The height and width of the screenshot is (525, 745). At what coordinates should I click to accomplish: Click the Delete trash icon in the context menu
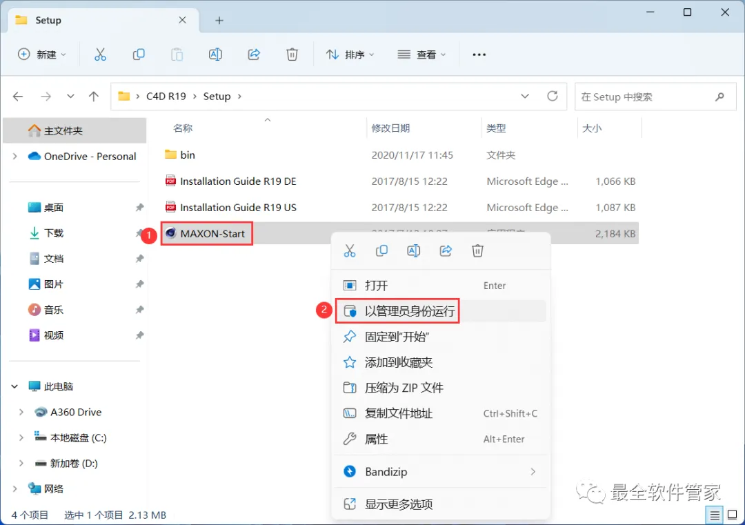pyautogui.click(x=477, y=251)
